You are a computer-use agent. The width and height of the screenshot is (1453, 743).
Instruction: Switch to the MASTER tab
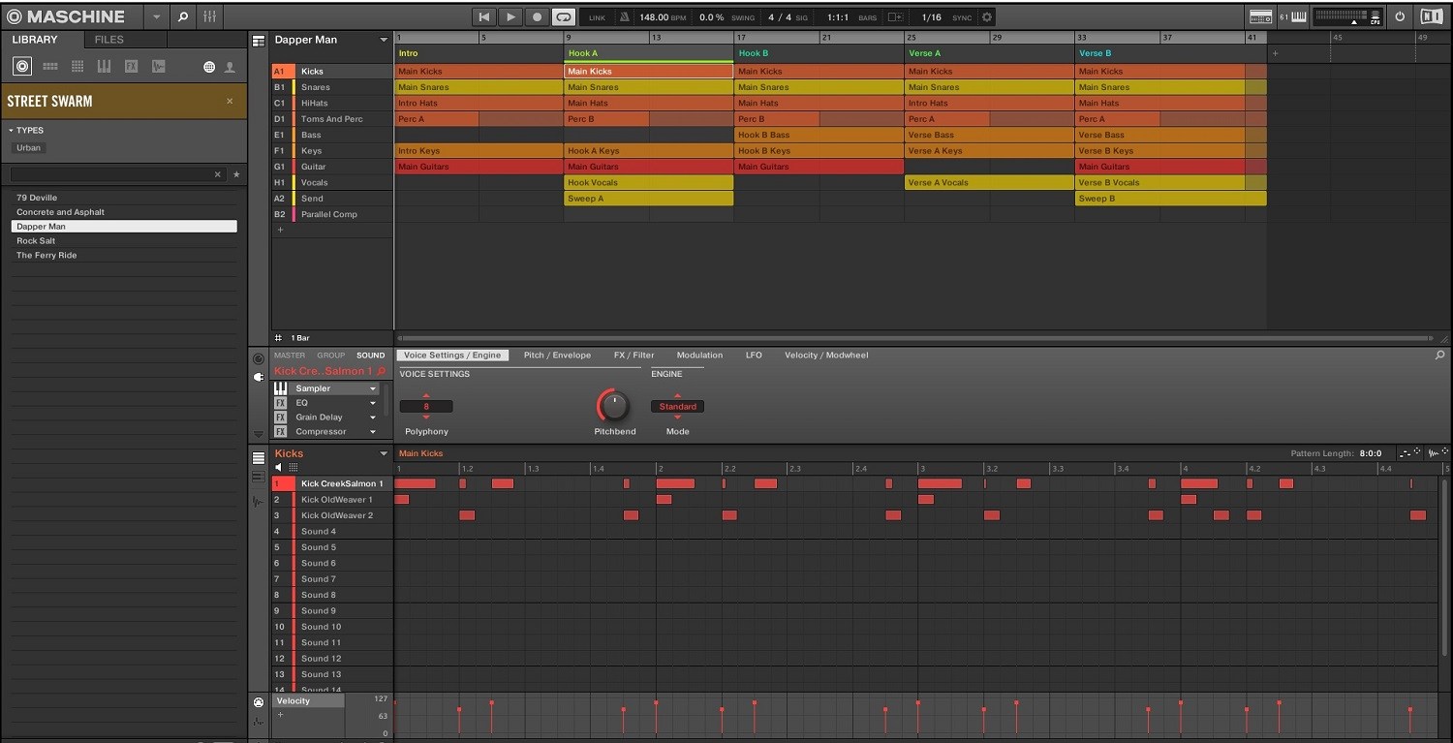tap(290, 356)
